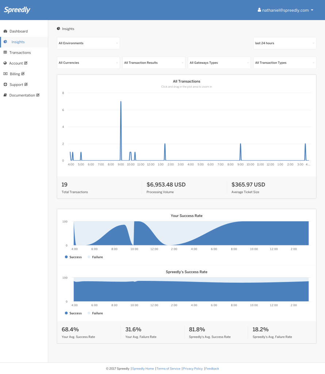Click the Transactions table icon in sidebar
This screenshot has width=325, height=374.
(x=5, y=53)
